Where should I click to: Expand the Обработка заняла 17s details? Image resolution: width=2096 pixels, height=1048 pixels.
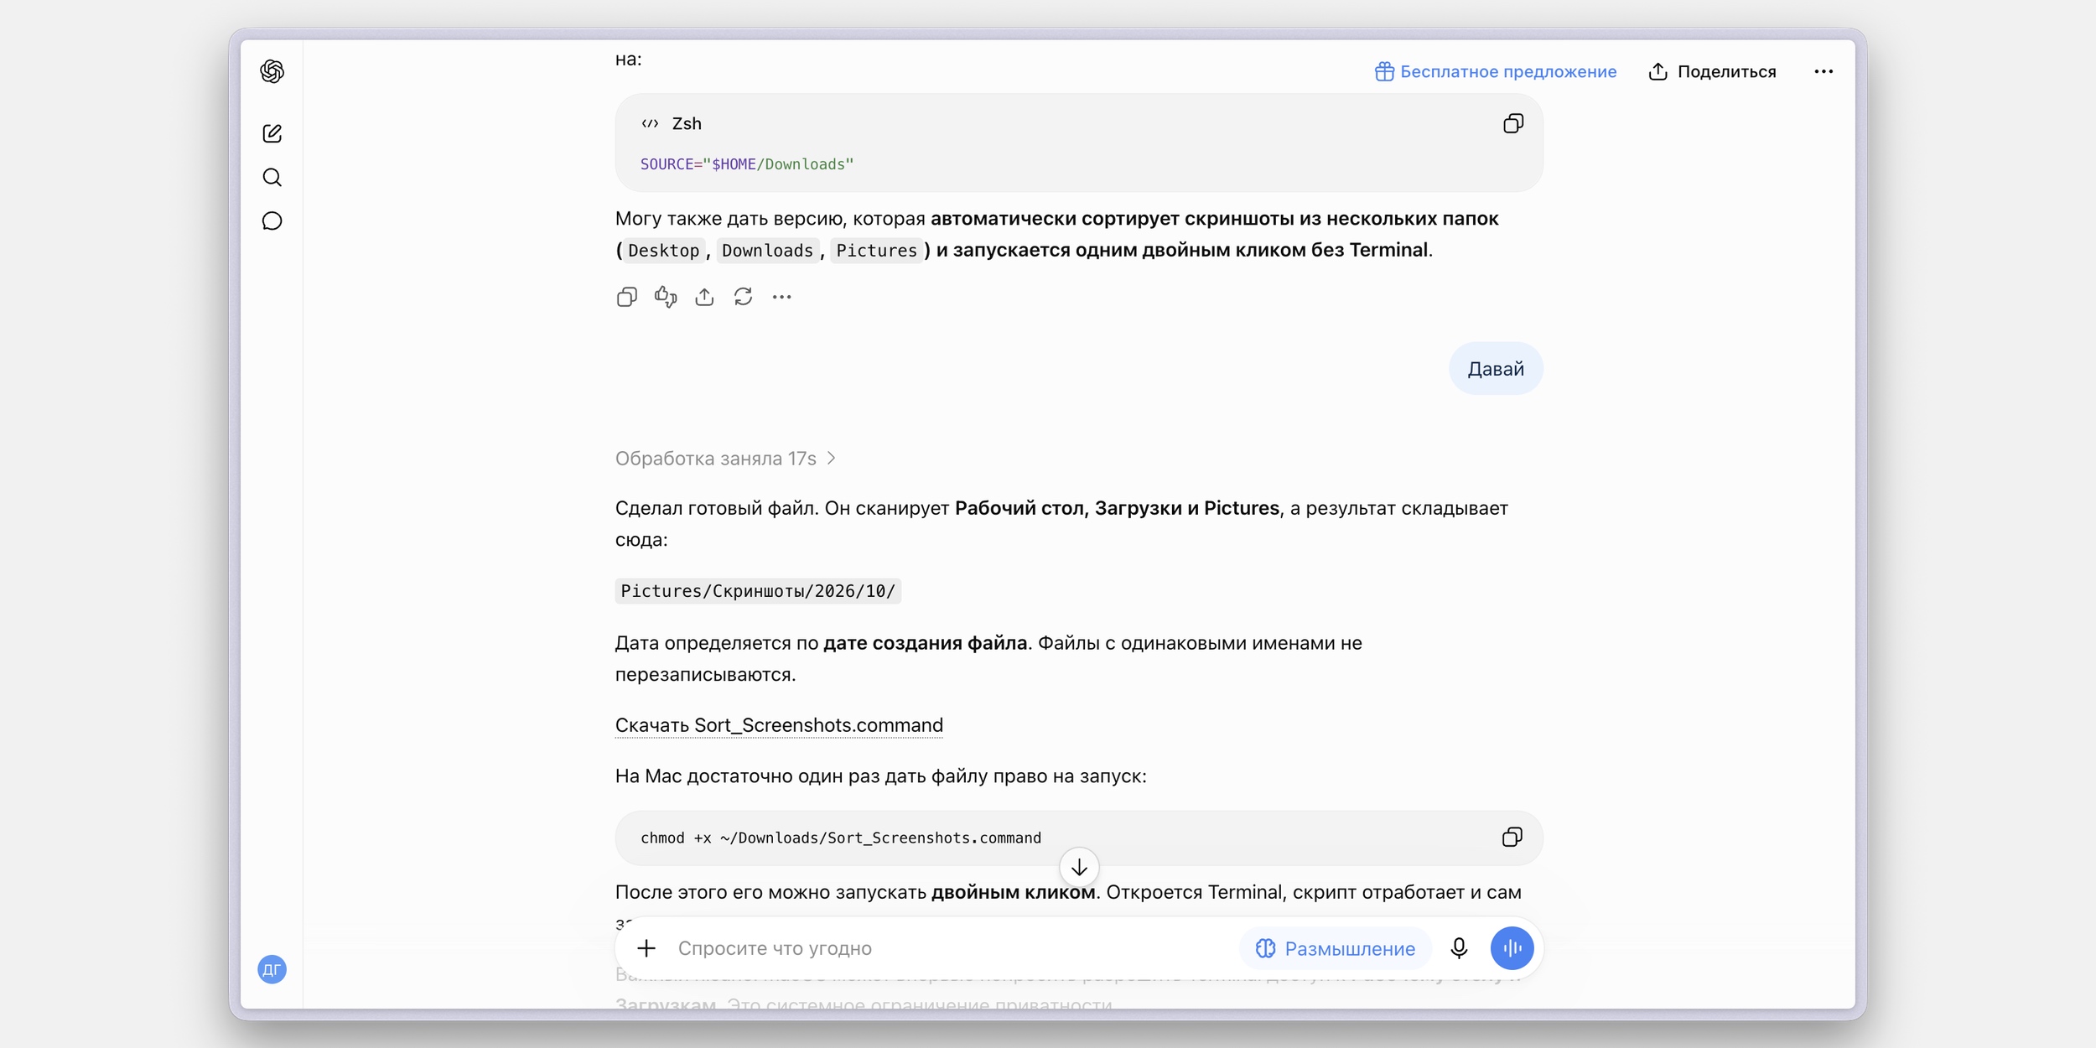pyautogui.click(x=725, y=459)
